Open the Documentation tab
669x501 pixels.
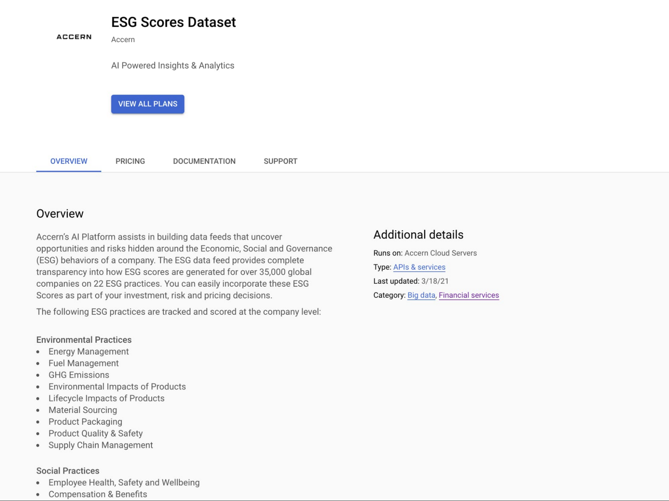point(204,161)
